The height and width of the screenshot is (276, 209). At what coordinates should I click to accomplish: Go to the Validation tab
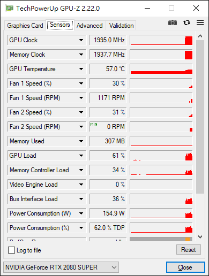(121, 26)
